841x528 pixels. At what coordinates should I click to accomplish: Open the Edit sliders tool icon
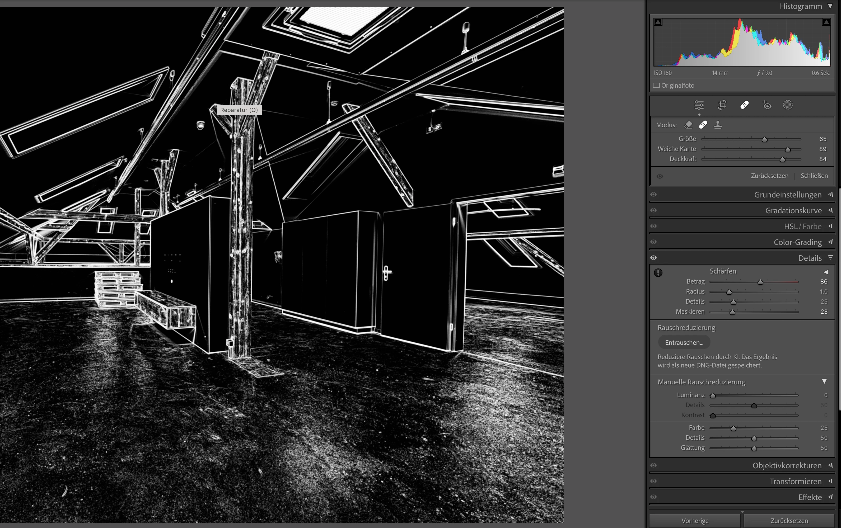click(x=699, y=105)
